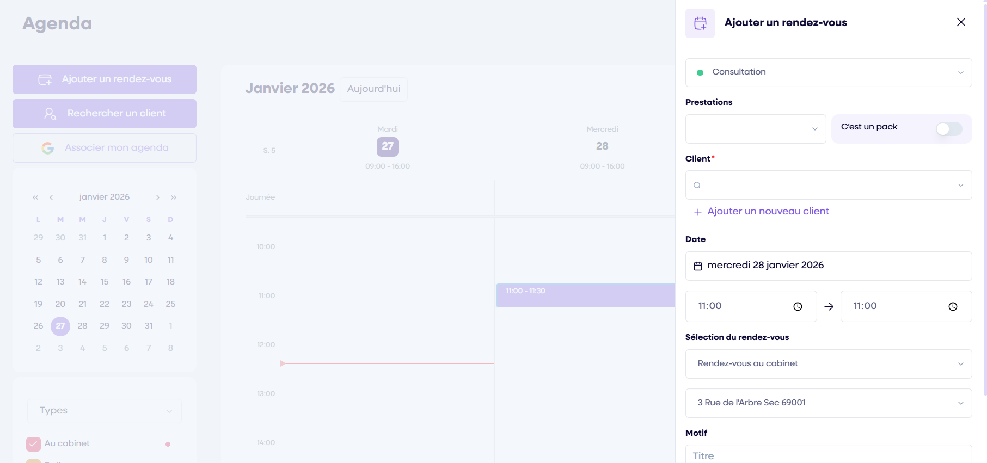This screenshot has height=463, width=987.
Task: Click the search icon in the Client field
Action: tap(697, 186)
